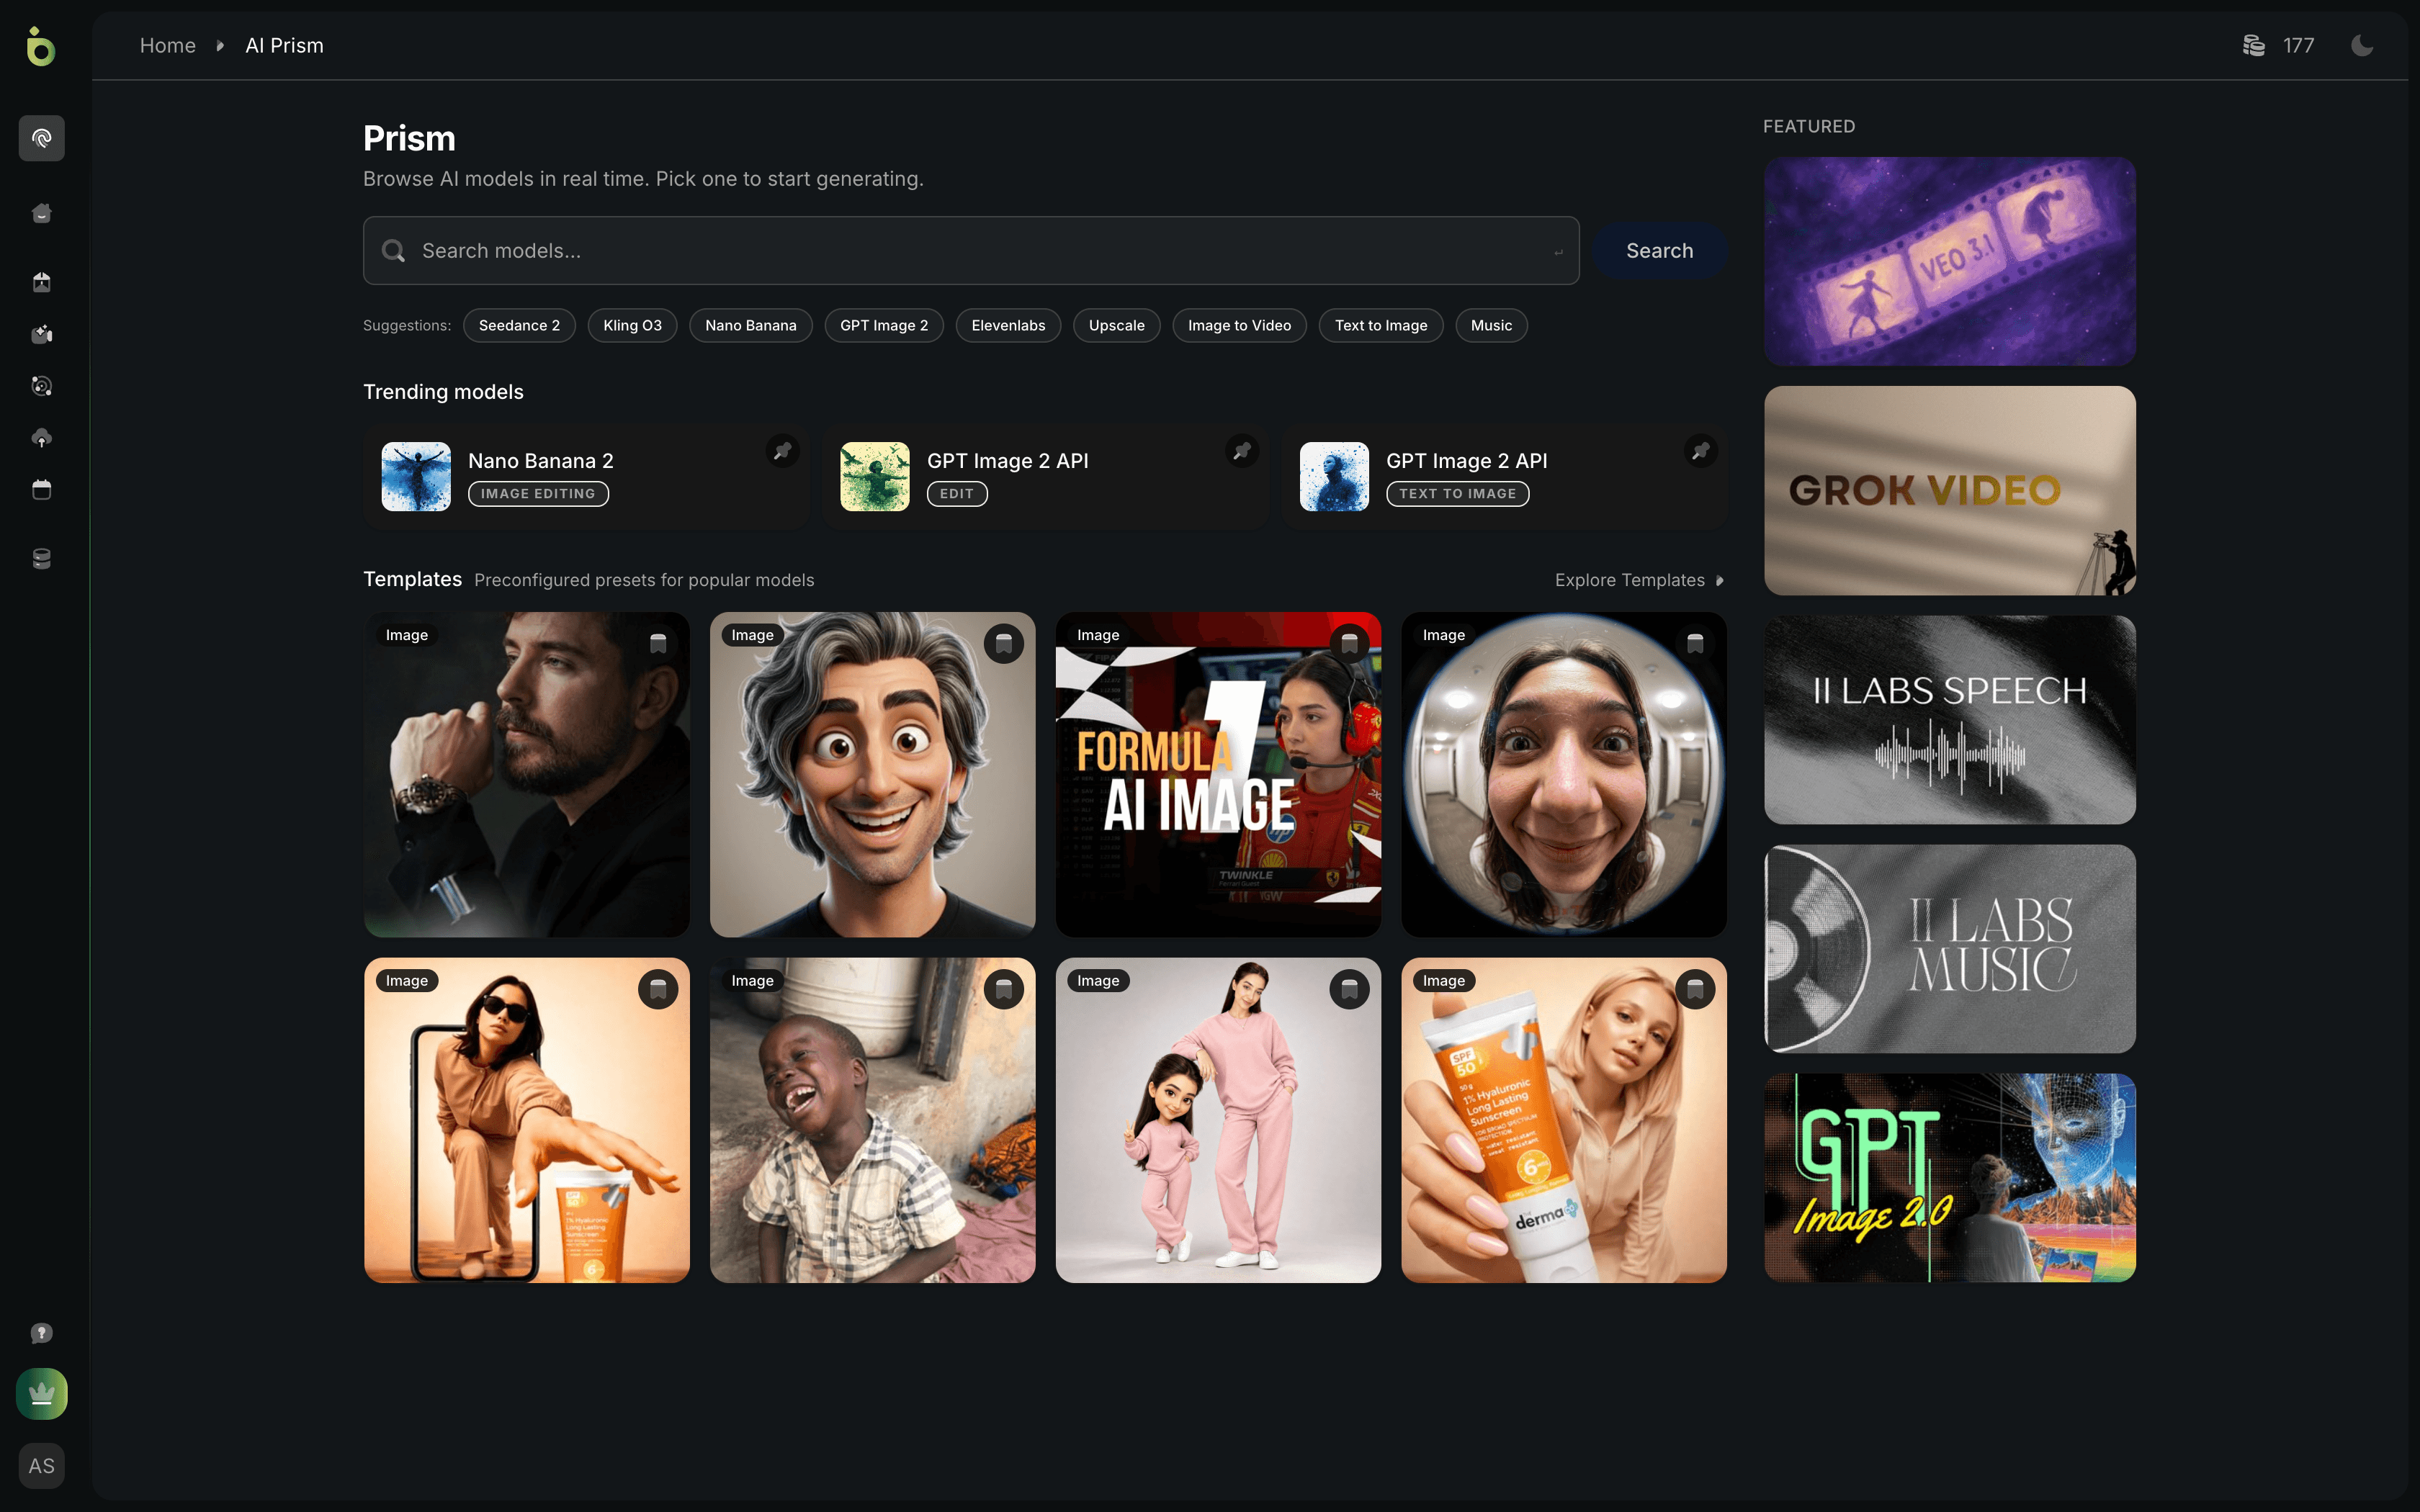Bookmark the cartoon gray-haired man template
Viewport: 2420px width, 1512px height.
[x=1003, y=643]
